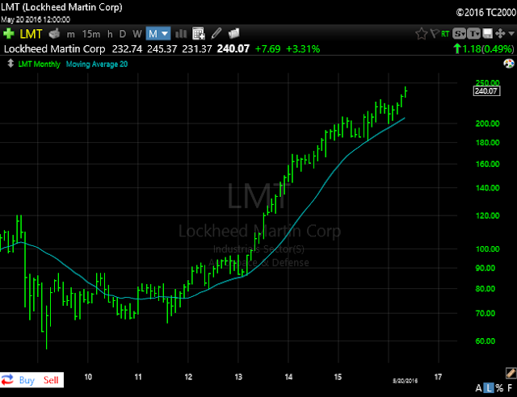Click the high price 245.37

pyautogui.click(x=162, y=49)
